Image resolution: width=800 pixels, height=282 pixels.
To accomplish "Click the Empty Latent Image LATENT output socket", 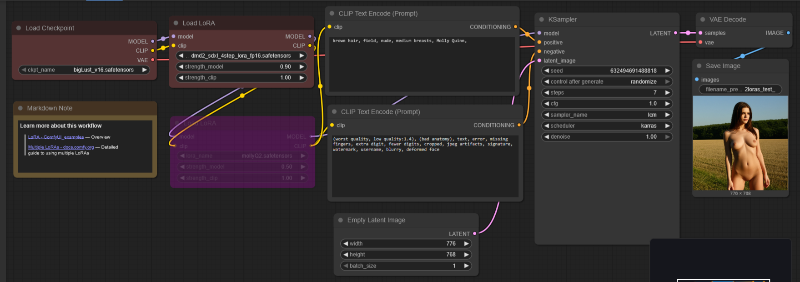I will [x=474, y=234].
